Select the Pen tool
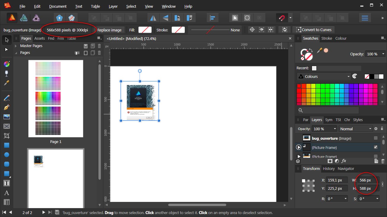Image resolution: width=387 pixels, height=217 pixels. pos(7,107)
